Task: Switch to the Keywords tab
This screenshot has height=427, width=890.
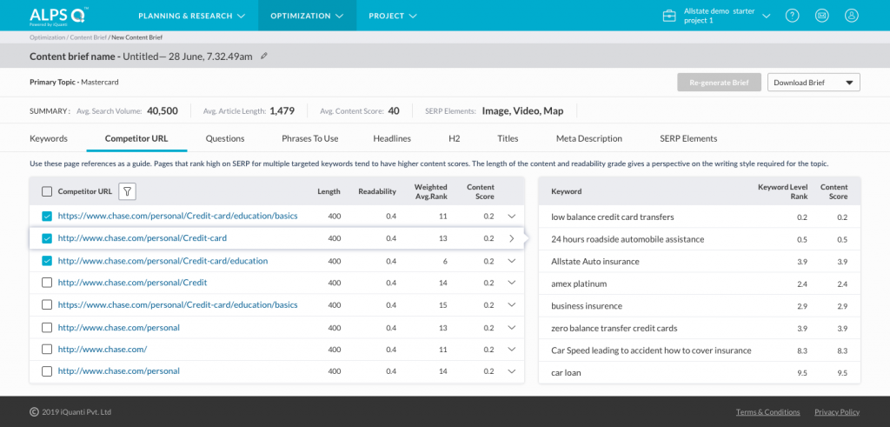Action: coord(49,138)
